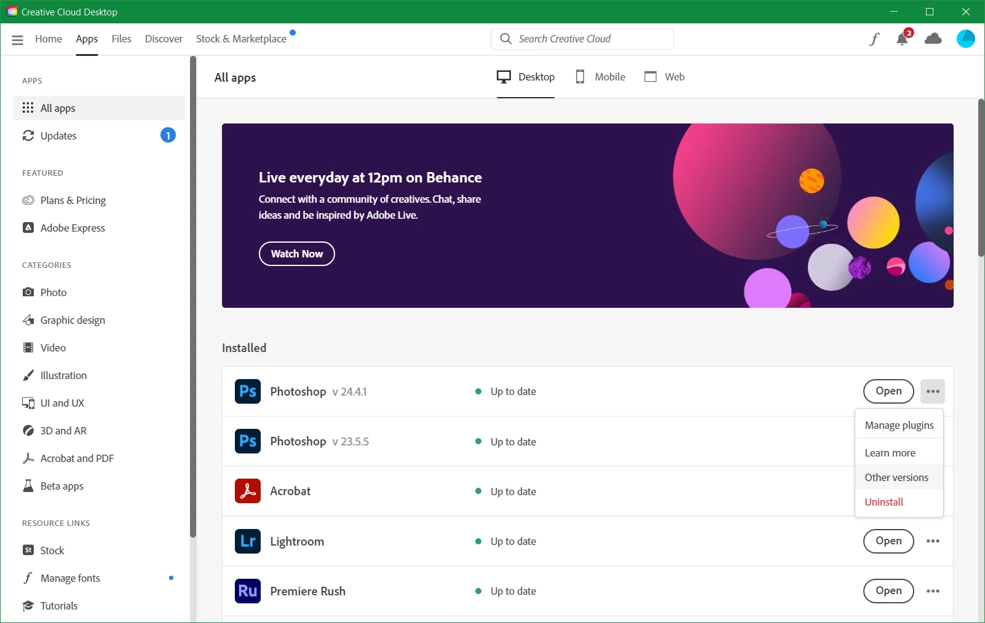
Task: Open the hamburger menu icon
Action: pos(17,39)
